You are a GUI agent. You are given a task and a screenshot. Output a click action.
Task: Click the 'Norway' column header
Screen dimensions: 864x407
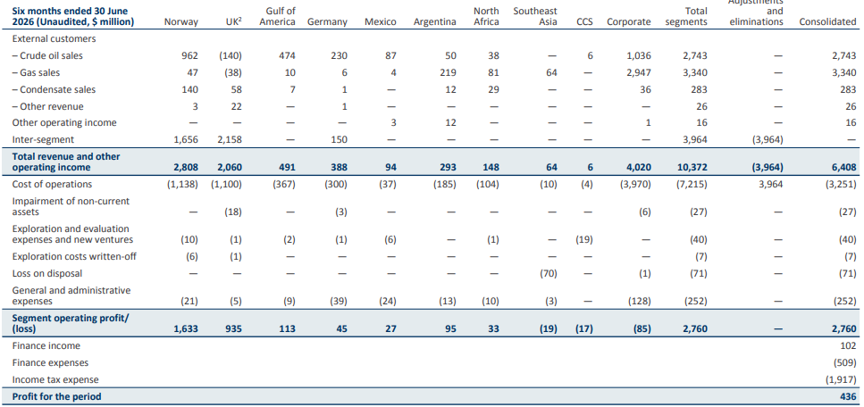(x=181, y=22)
